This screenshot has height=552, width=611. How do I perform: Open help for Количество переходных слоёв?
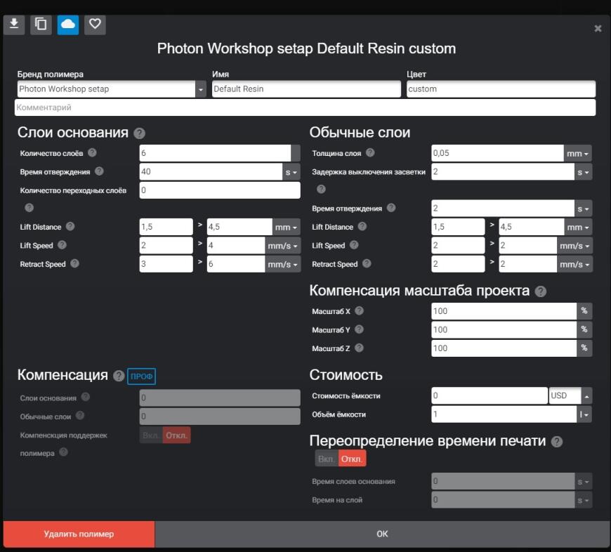29,208
